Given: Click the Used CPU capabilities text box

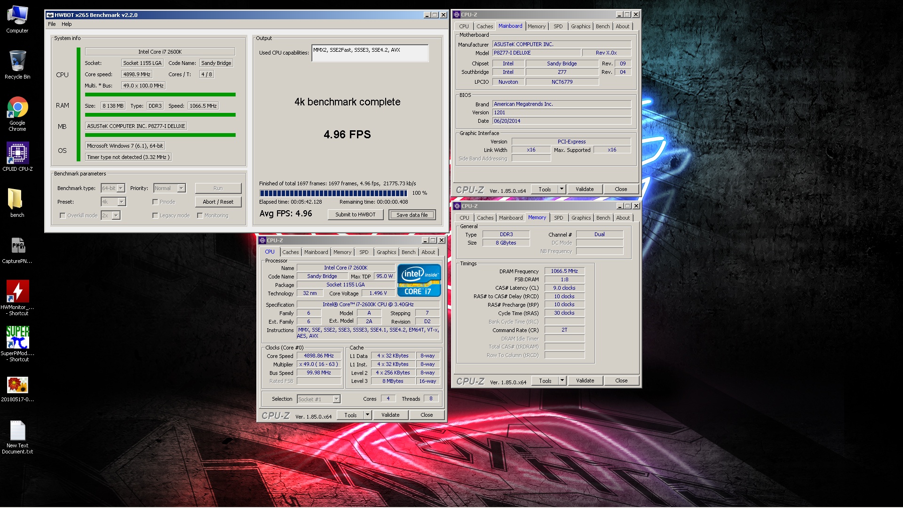Looking at the screenshot, I should pos(370,53).
